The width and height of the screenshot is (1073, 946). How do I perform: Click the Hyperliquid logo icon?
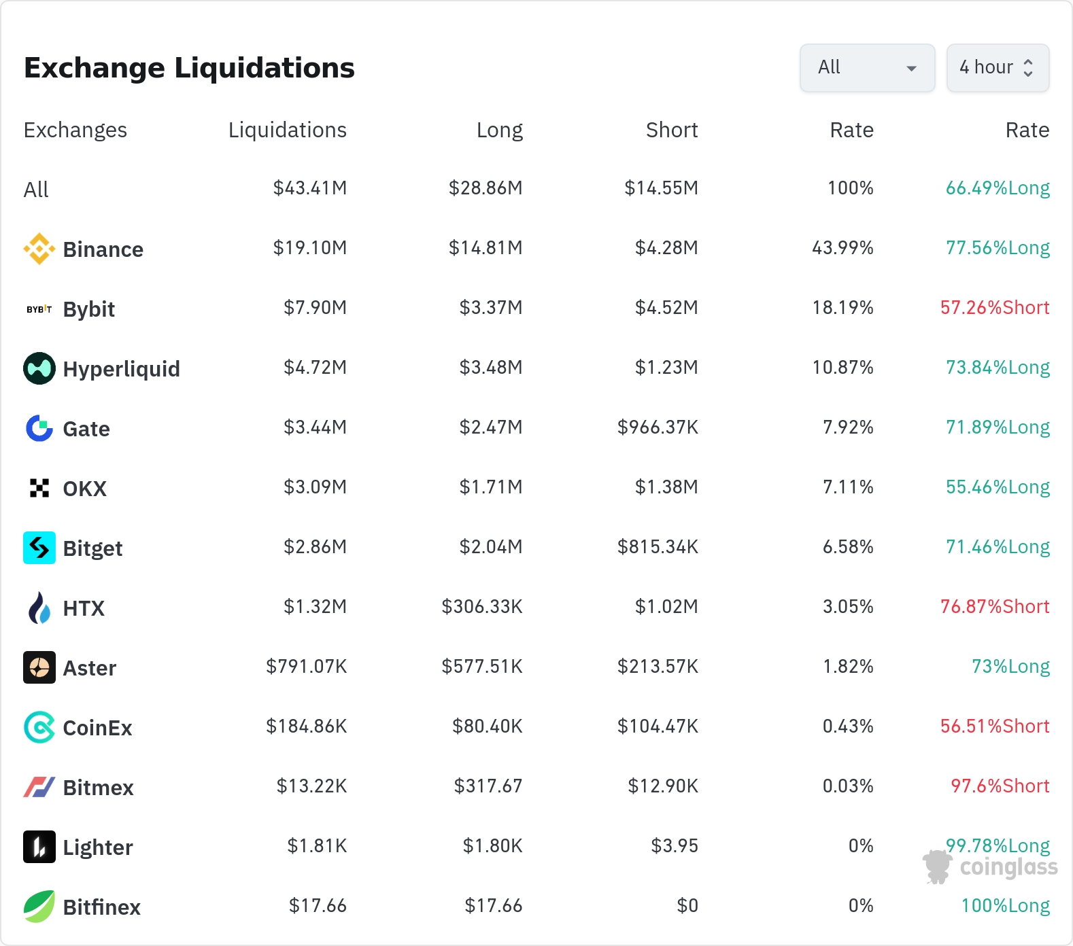click(x=39, y=368)
